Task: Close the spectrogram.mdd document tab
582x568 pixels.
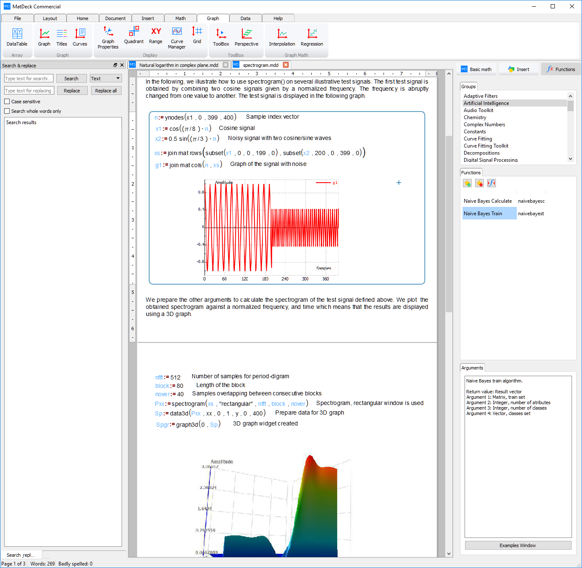Action: point(286,65)
